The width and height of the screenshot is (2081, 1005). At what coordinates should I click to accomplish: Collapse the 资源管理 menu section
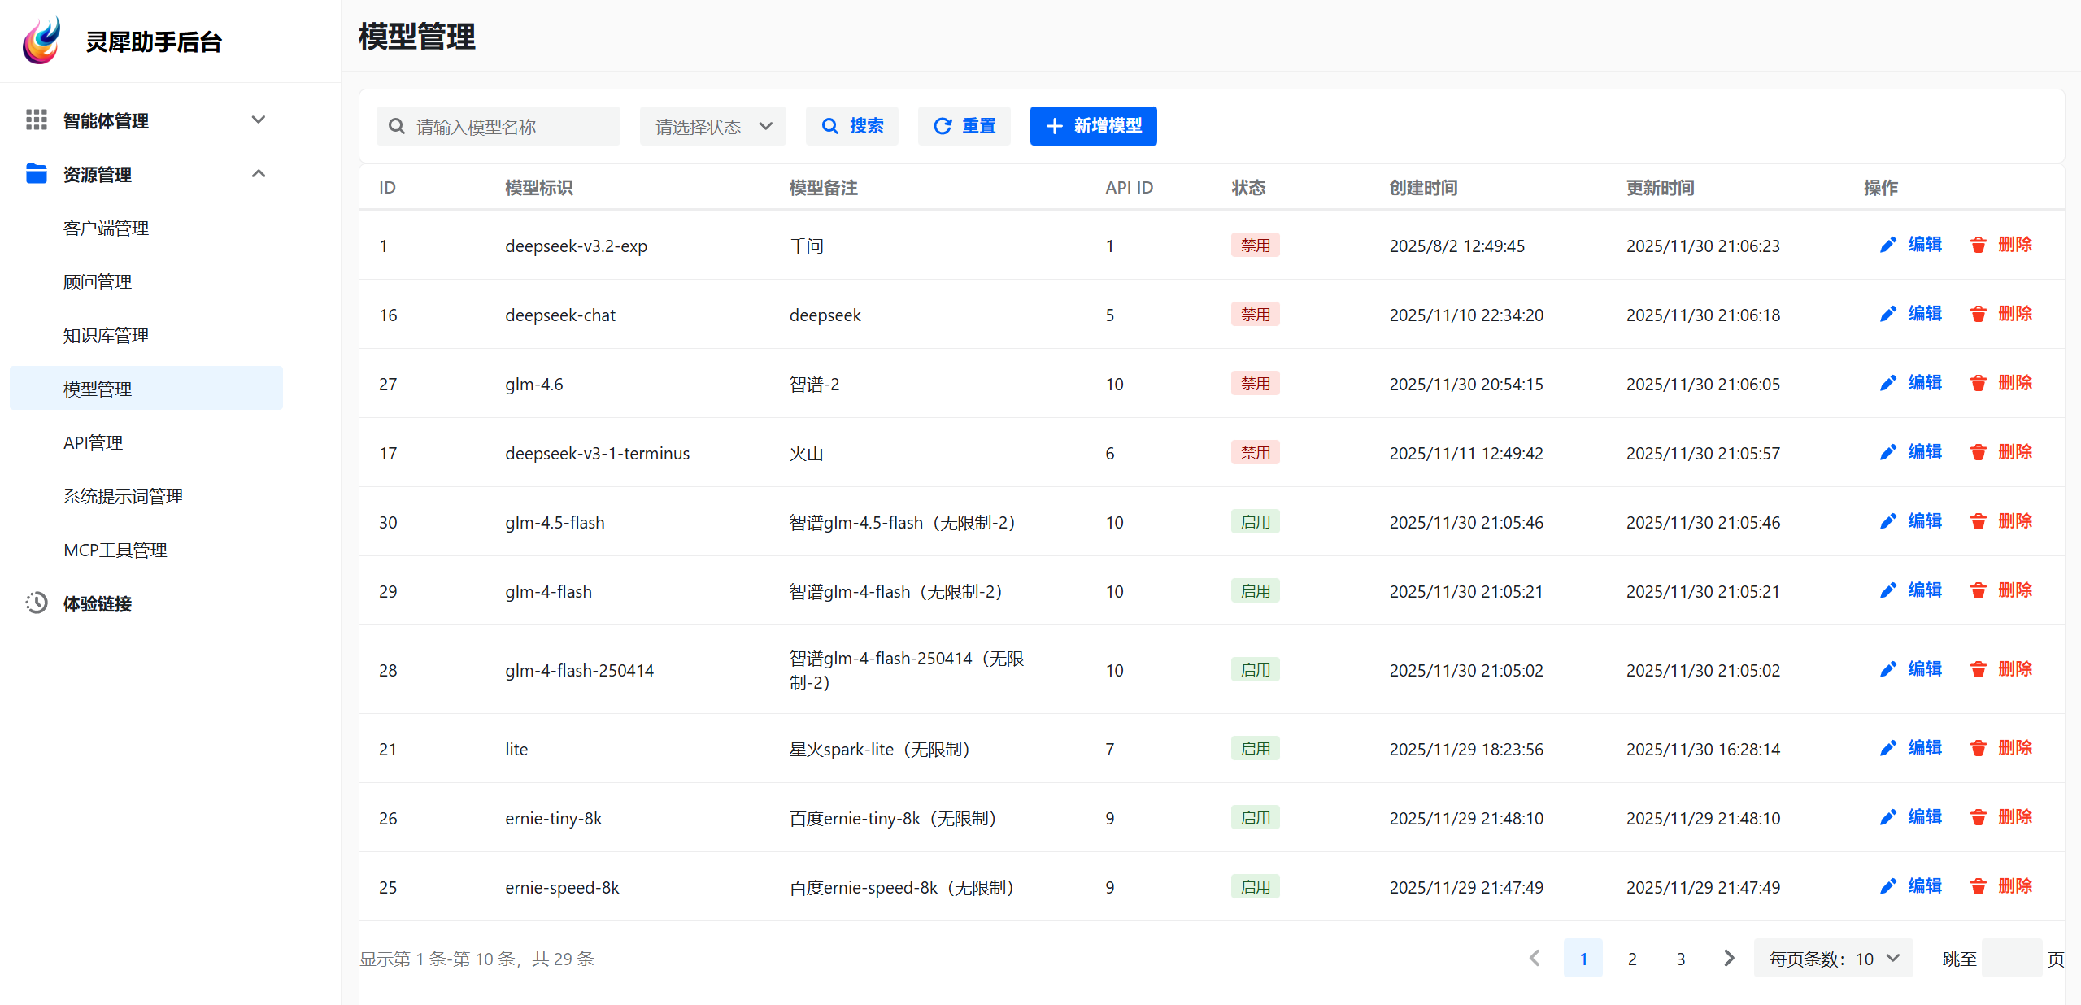pos(259,174)
